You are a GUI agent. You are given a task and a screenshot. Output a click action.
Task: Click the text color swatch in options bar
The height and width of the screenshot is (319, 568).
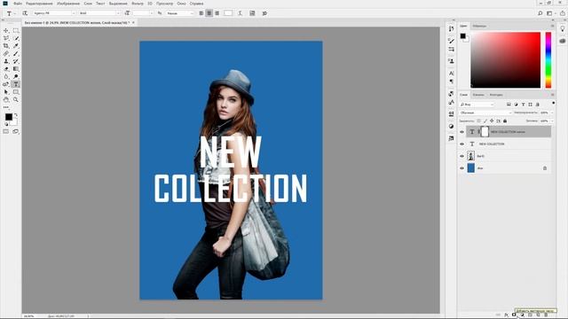click(228, 13)
